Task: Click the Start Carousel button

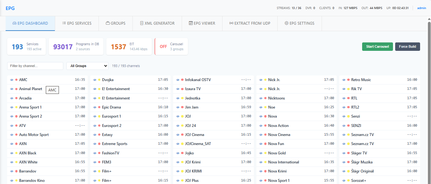Action: click(x=377, y=46)
